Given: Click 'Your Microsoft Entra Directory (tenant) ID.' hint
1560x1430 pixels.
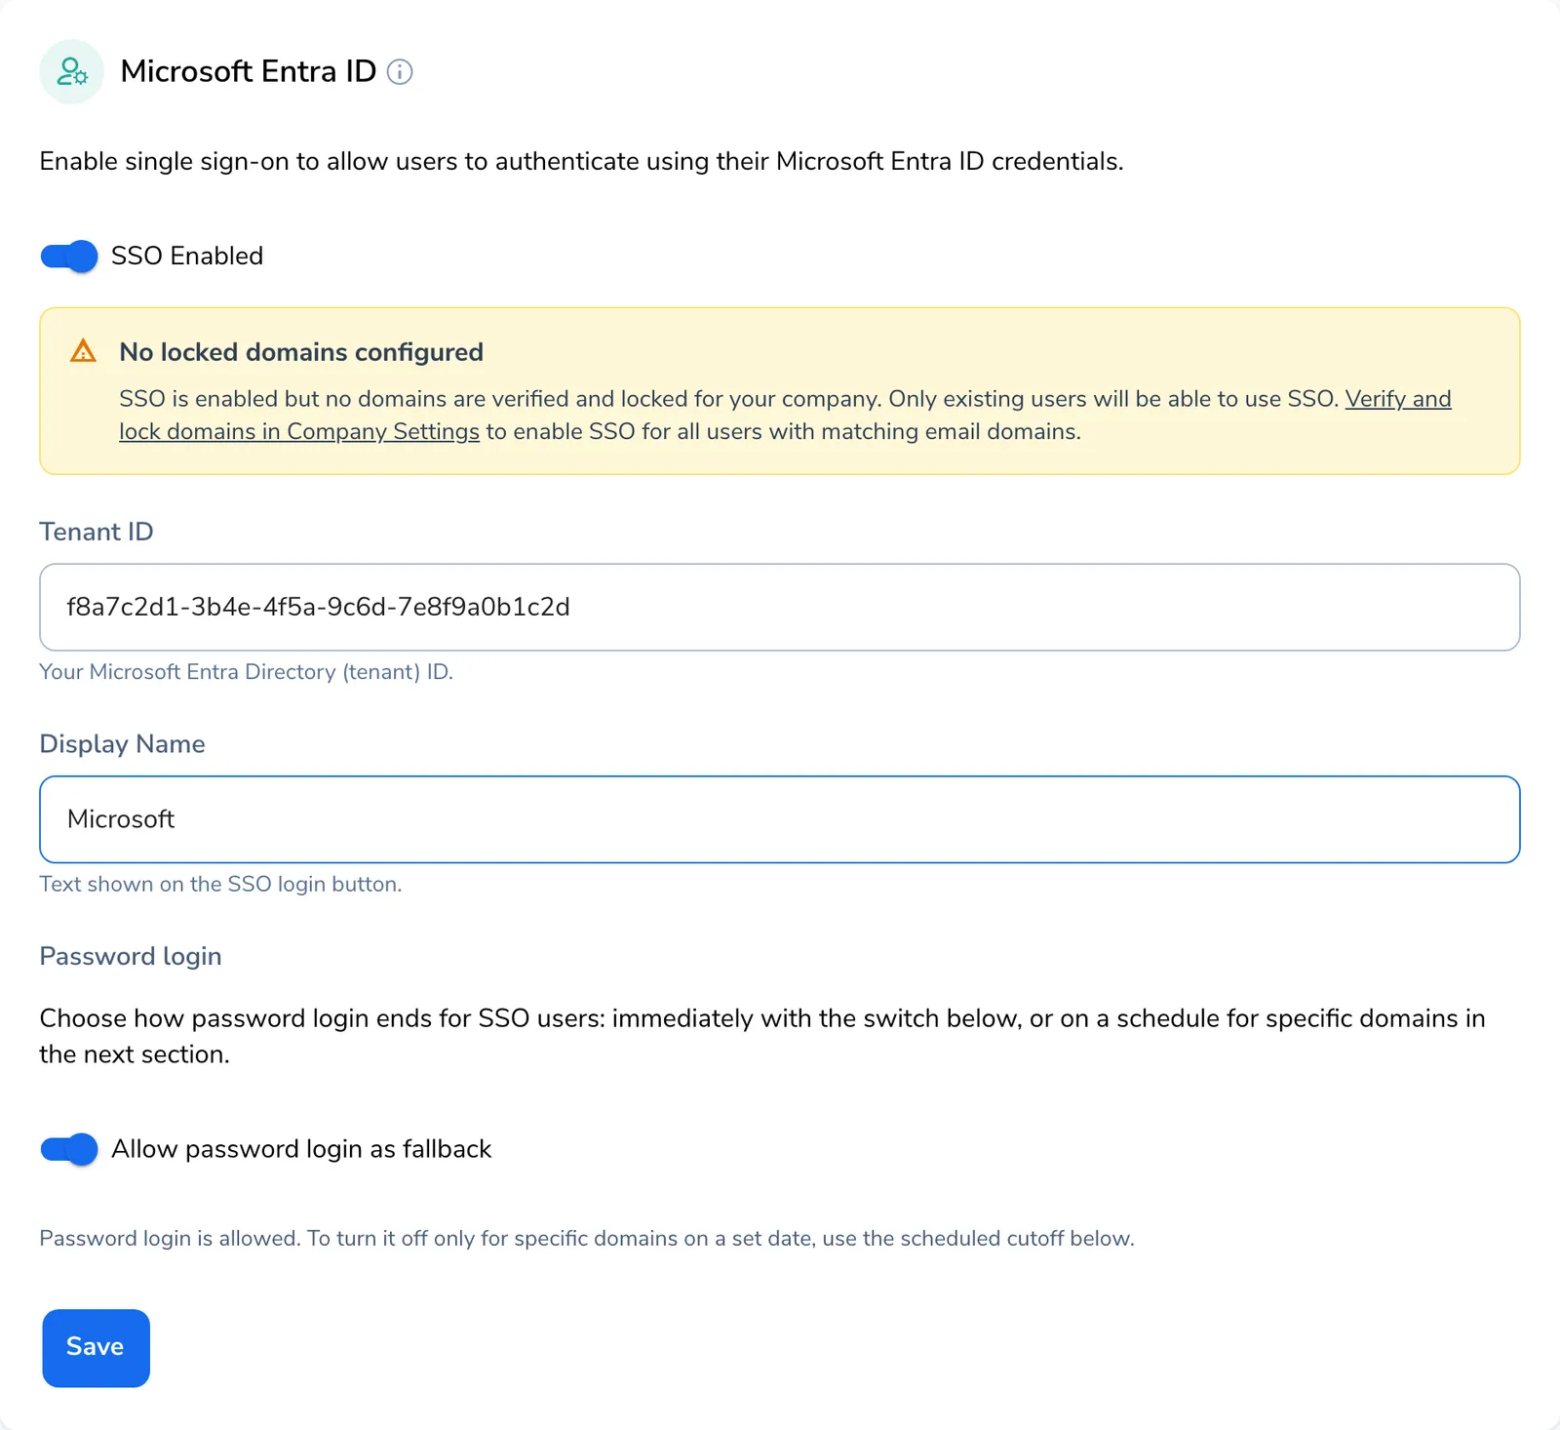Looking at the screenshot, I should [246, 672].
